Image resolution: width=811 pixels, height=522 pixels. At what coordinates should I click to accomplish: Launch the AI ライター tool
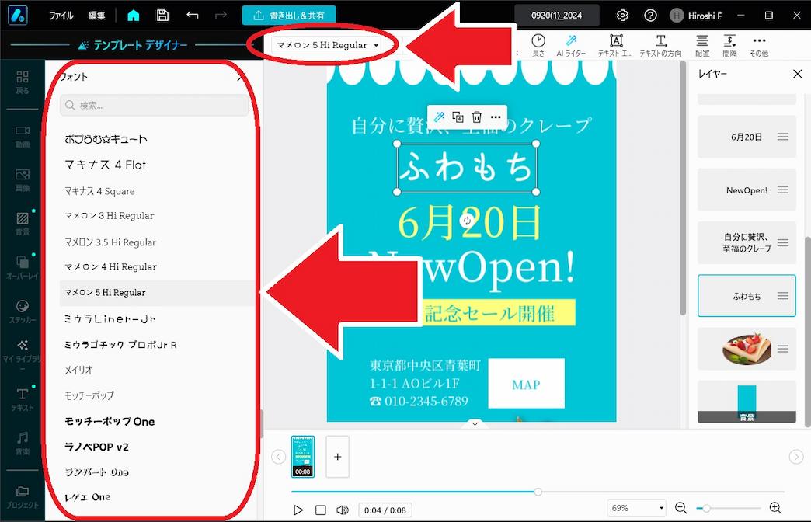coord(571,45)
